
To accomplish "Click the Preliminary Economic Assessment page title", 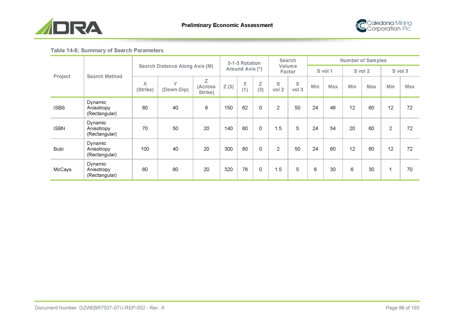I will (227, 25).
